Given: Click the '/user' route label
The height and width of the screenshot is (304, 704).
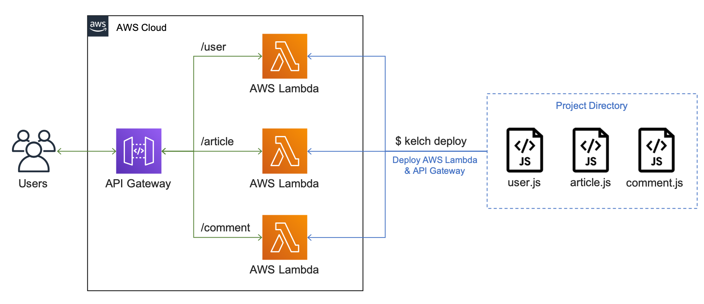Looking at the screenshot, I should pos(213,47).
